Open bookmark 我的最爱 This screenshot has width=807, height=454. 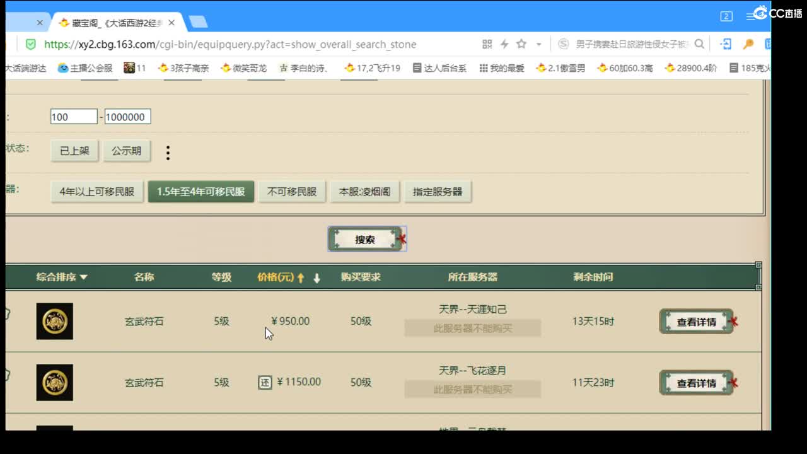point(502,68)
